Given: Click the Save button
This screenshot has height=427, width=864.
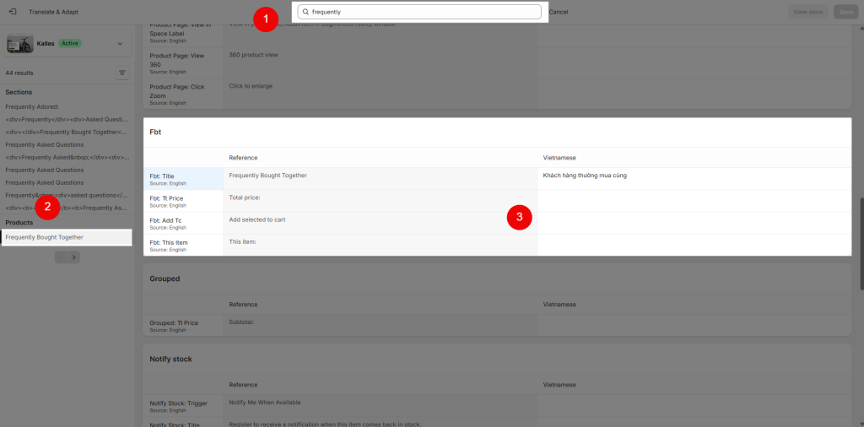Looking at the screenshot, I should pyautogui.click(x=845, y=12).
